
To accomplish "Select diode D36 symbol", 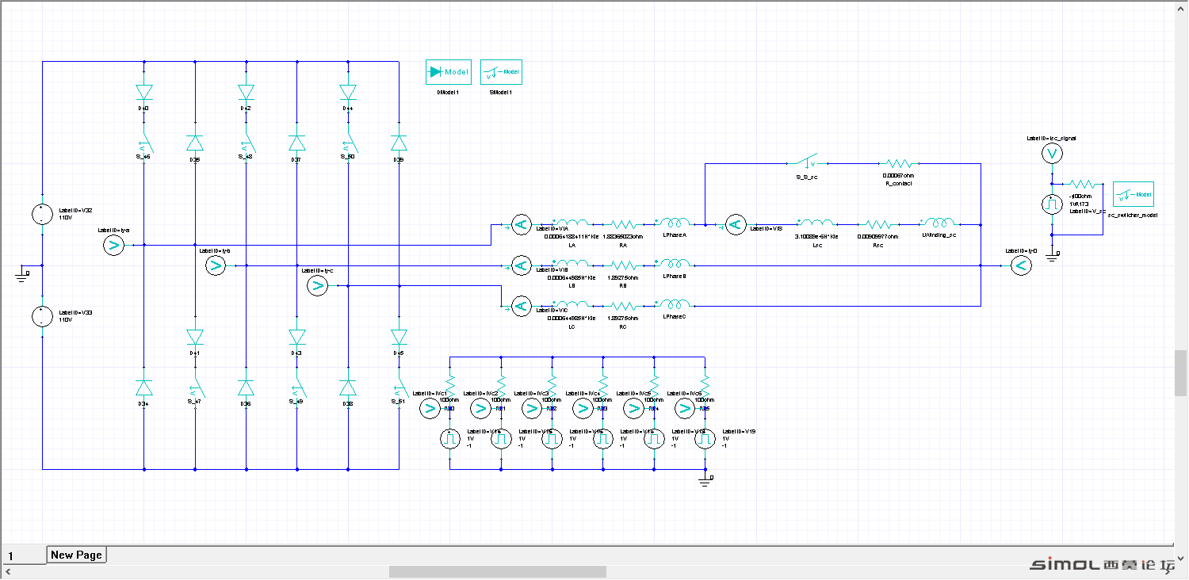I will click(x=246, y=387).
